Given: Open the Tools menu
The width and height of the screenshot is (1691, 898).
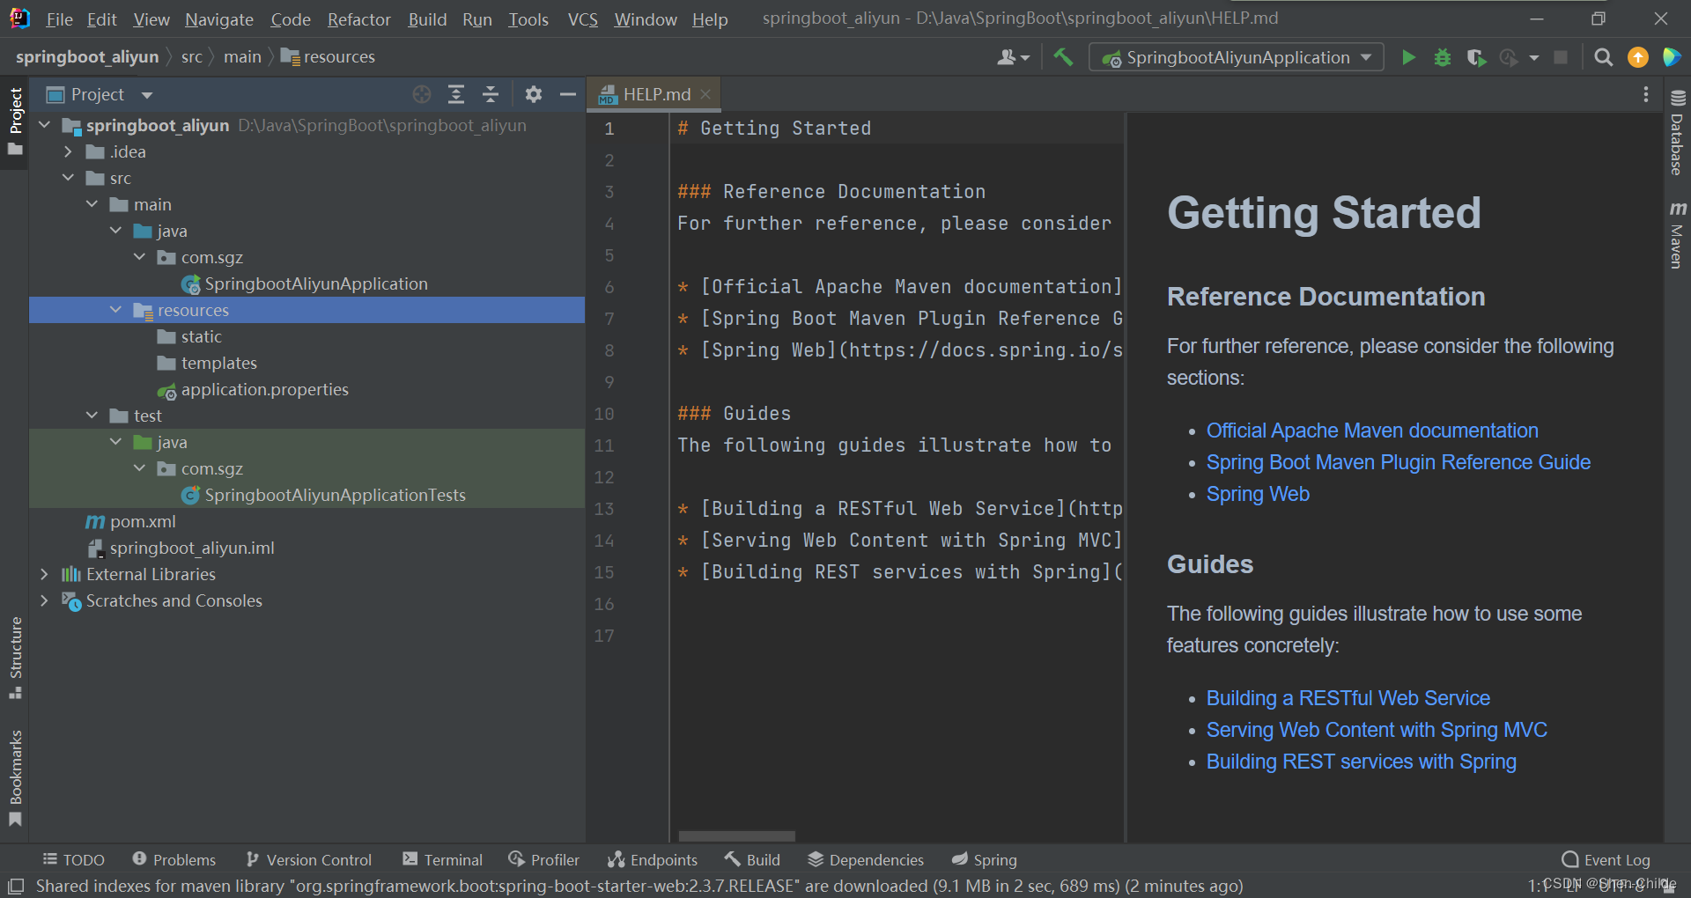Looking at the screenshot, I should [528, 19].
